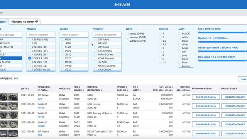Click the 528 I cell text

point(90,95)
